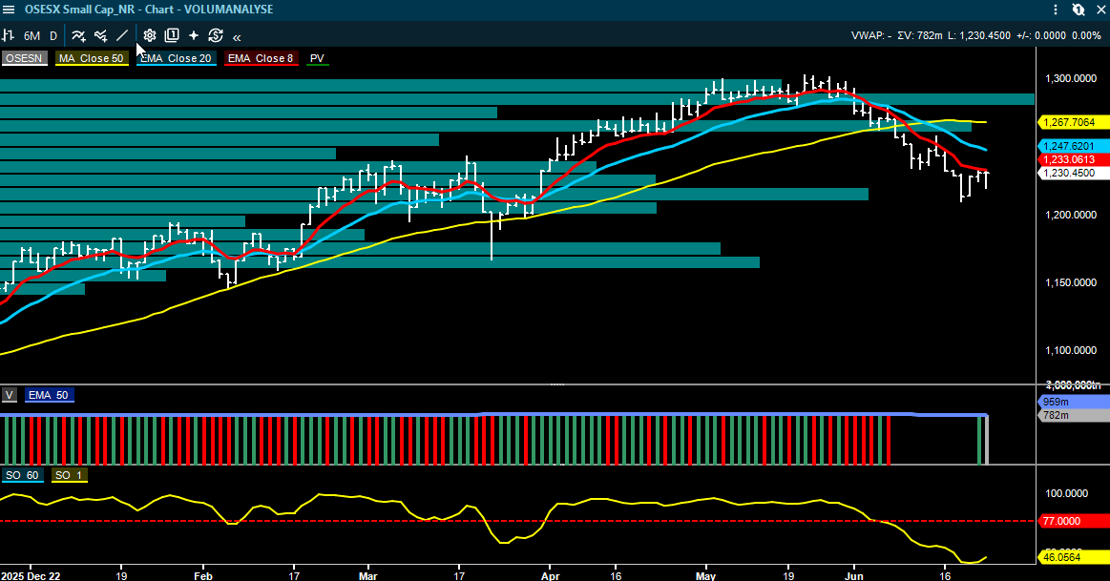Click the SO 1 stochastic label
Image resolution: width=1110 pixels, height=581 pixels.
(69, 475)
